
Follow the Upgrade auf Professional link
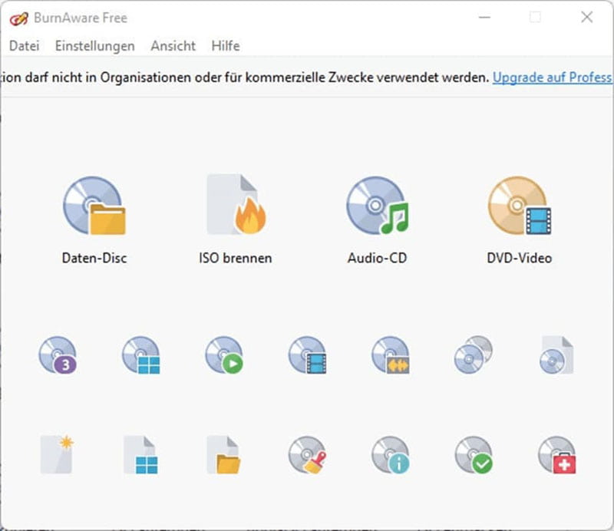[552, 78]
